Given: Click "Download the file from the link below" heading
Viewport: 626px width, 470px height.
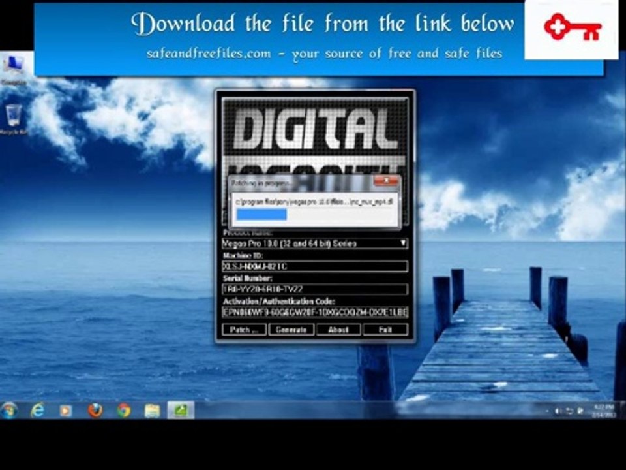Looking at the screenshot, I should coord(323,23).
